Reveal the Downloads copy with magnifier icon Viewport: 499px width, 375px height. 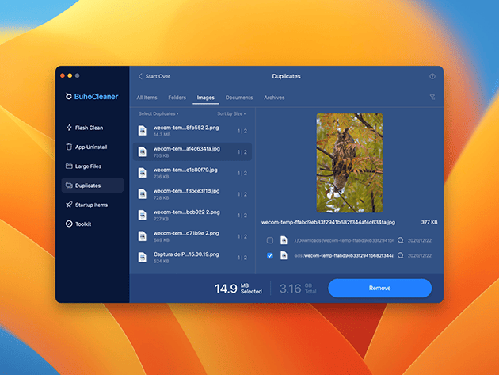pyautogui.click(x=401, y=240)
